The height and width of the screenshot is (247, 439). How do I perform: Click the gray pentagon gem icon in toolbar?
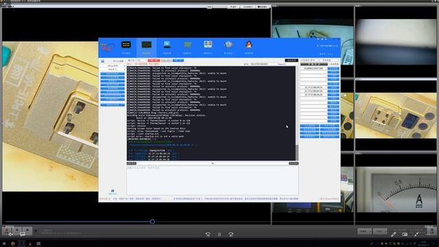(x=228, y=45)
